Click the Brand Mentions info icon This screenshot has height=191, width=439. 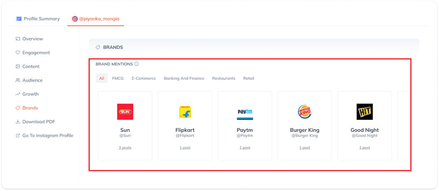136,64
